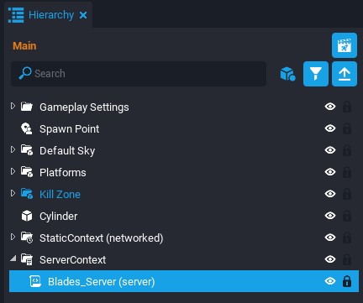Image resolution: width=363 pixels, height=303 pixels.
Task: Close the Hierarchy tab
Action: pos(83,15)
